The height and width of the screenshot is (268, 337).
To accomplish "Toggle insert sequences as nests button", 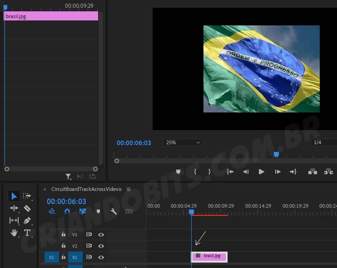I will pos(52,212).
